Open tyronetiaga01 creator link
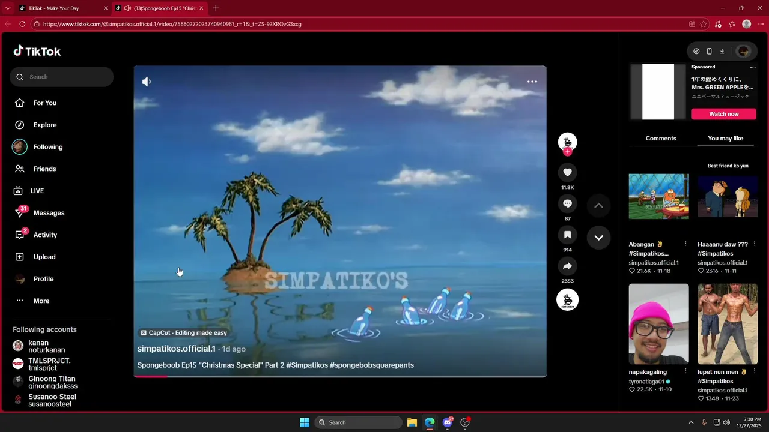Screen dimensions: 769x432 tap(646, 382)
